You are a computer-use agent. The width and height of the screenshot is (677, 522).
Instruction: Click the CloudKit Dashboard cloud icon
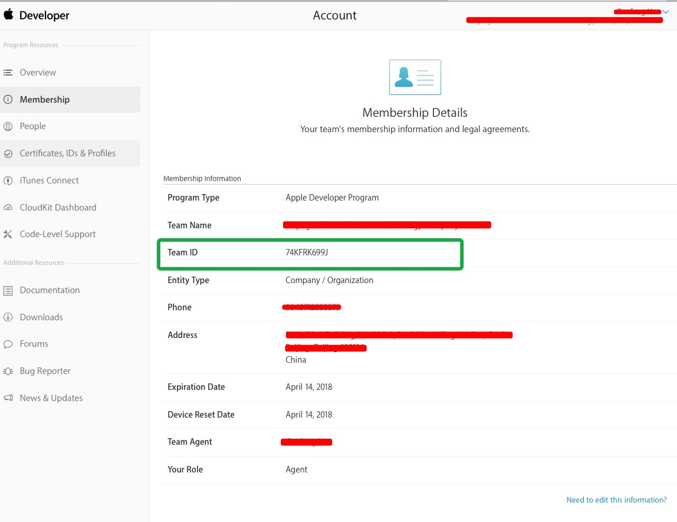pyautogui.click(x=8, y=208)
